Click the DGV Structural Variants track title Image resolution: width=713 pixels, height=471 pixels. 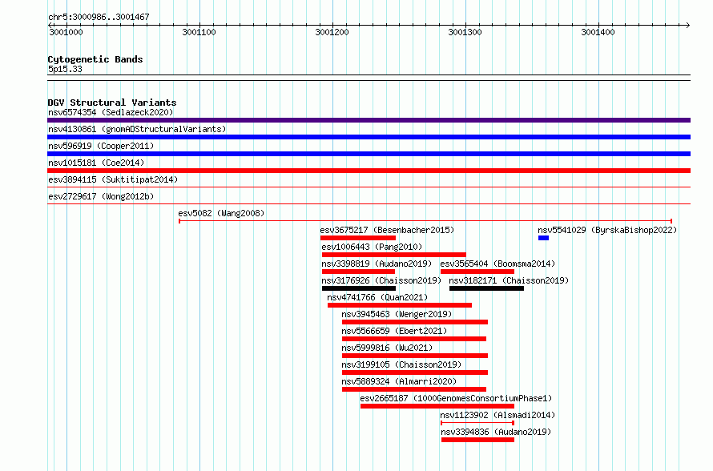click(112, 103)
